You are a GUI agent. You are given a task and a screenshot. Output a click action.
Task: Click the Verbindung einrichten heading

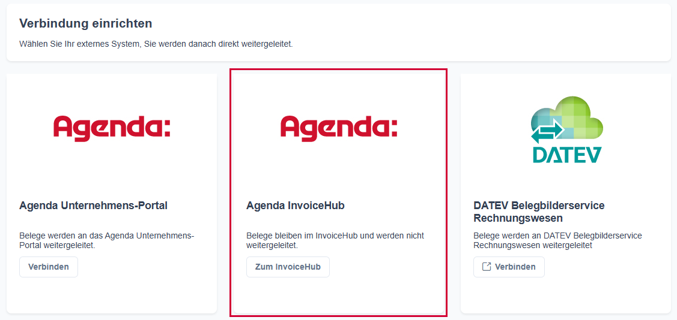pyautogui.click(x=85, y=23)
